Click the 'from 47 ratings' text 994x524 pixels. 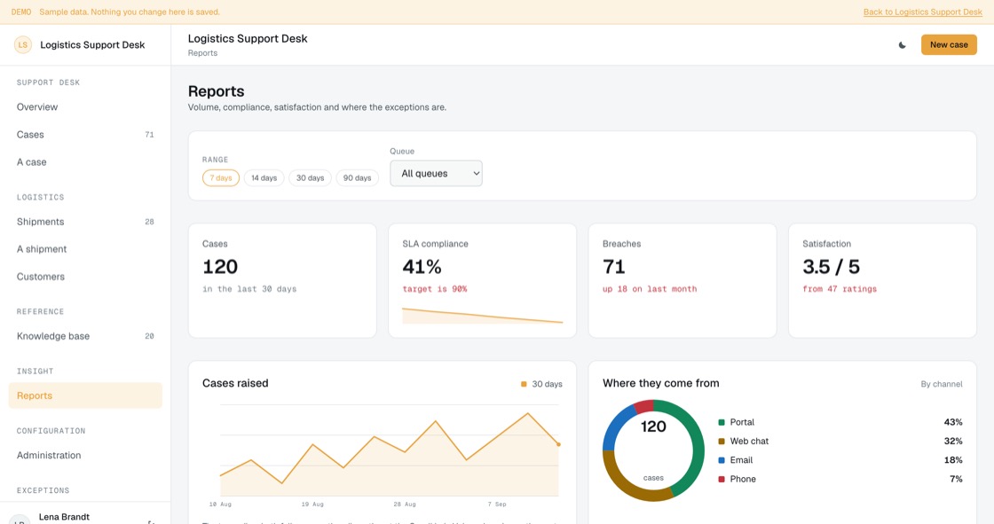pyautogui.click(x=840, y=289)
